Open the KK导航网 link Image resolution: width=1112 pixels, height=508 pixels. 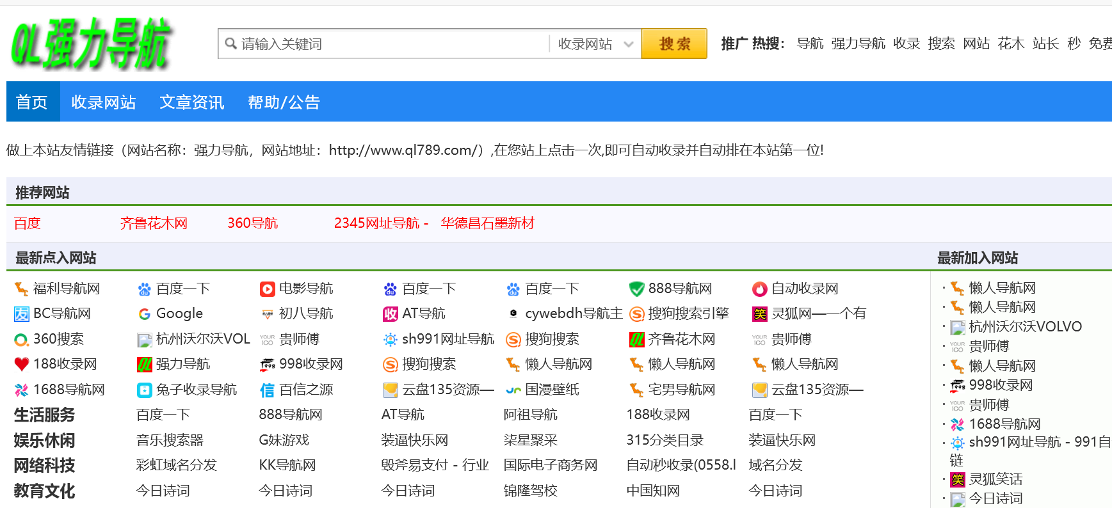[287, 465]
